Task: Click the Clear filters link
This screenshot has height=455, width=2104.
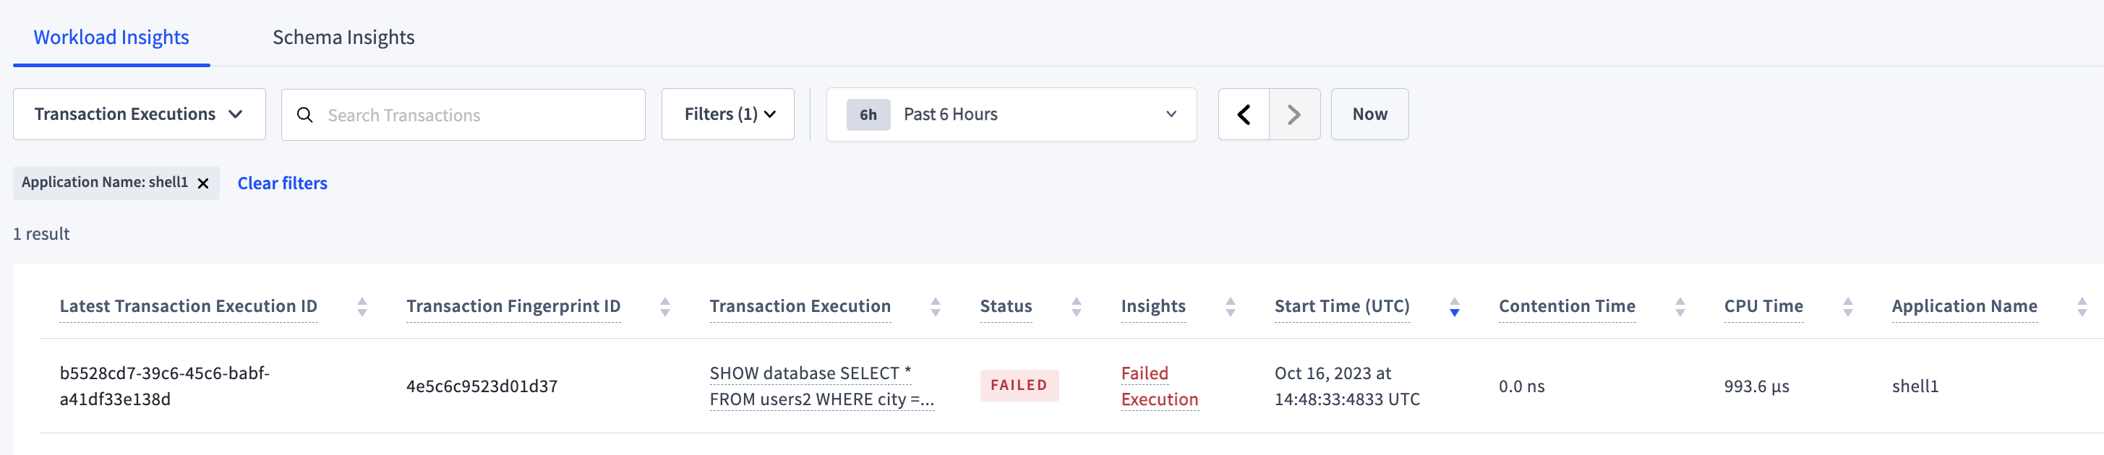Action: click(282, 183)
